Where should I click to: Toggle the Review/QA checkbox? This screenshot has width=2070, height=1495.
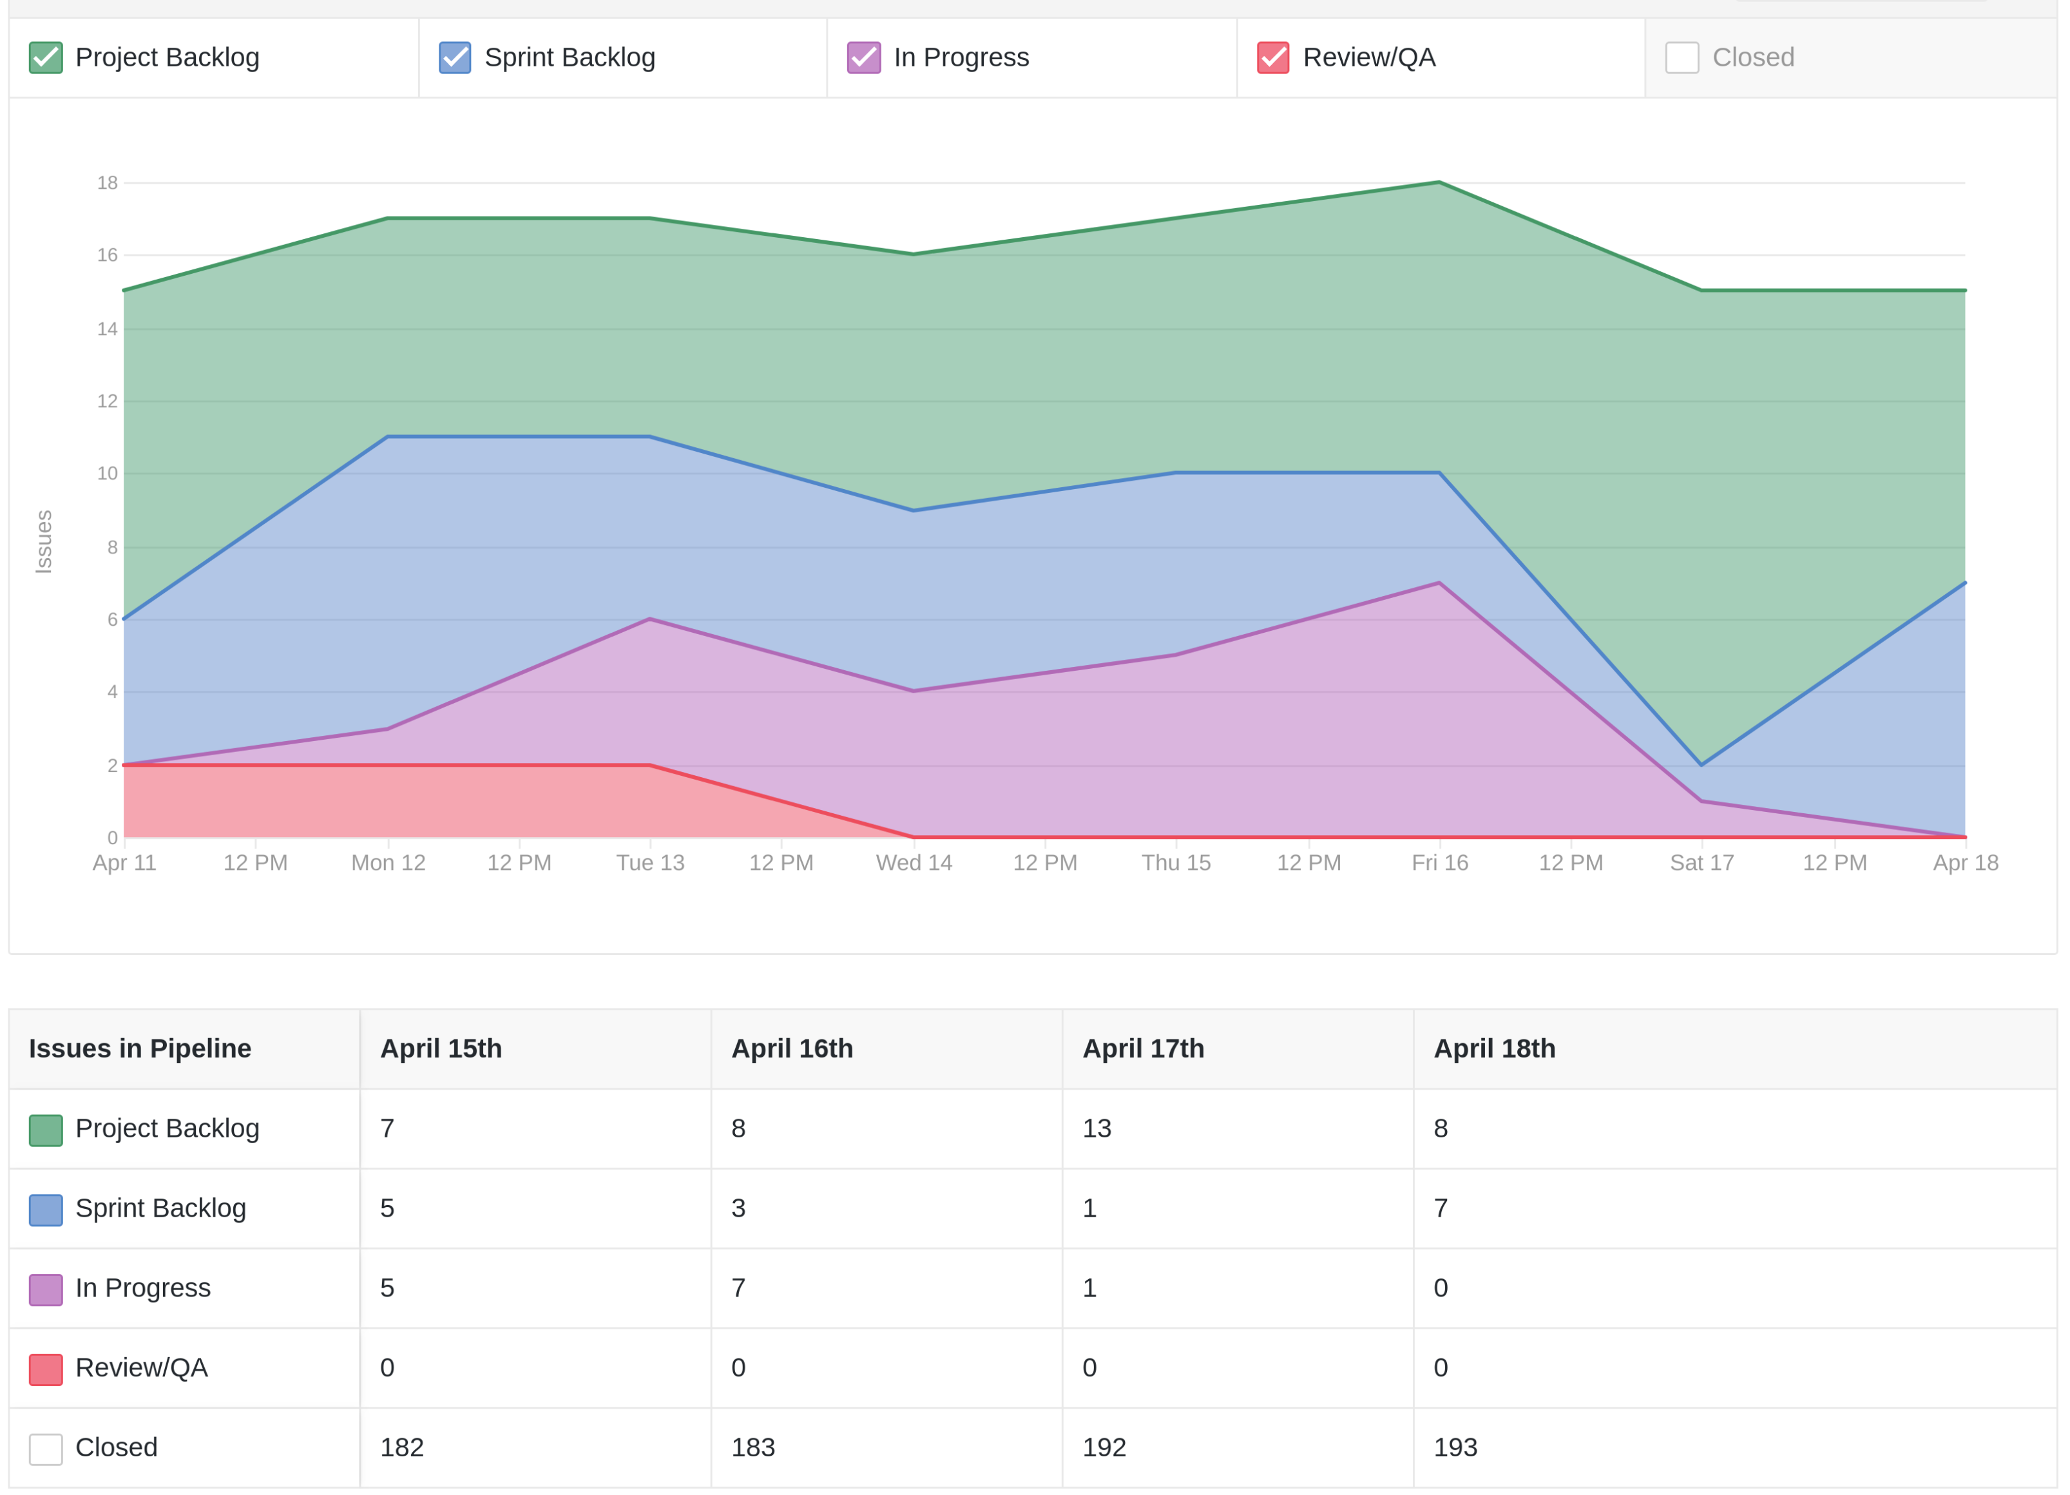[x=1273, y=57]
